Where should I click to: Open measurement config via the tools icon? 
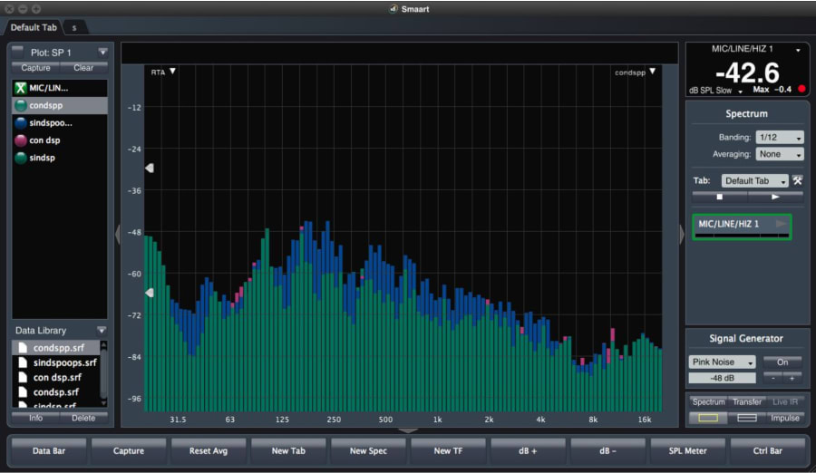798,180
